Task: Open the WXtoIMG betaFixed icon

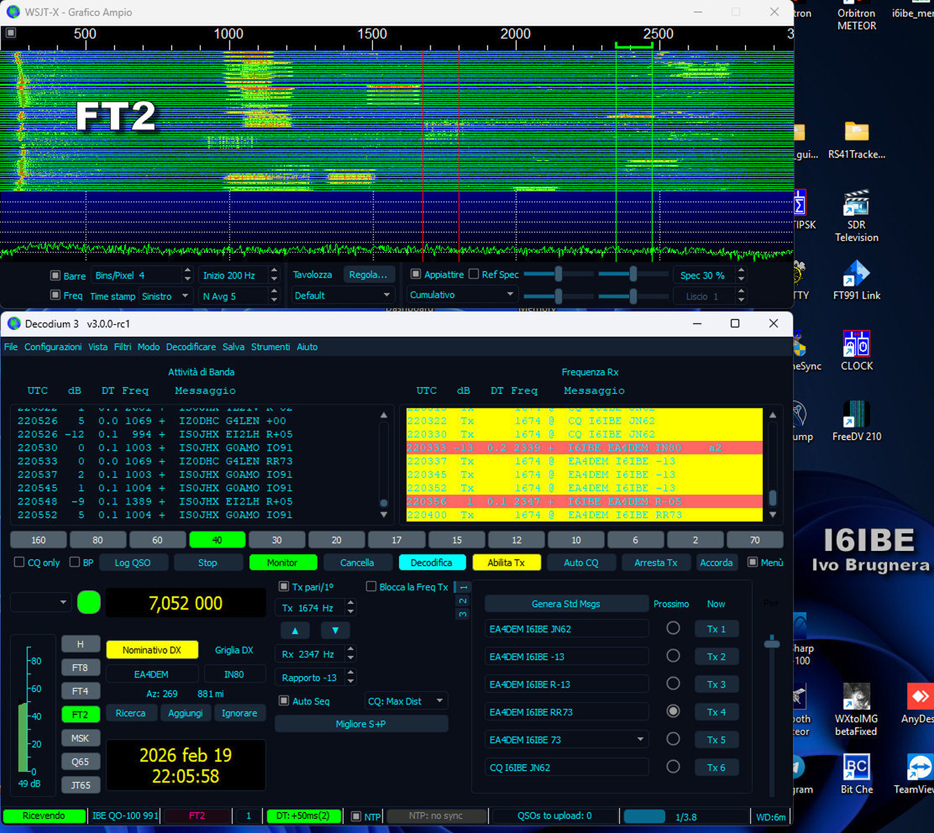Action: [856, 698]
